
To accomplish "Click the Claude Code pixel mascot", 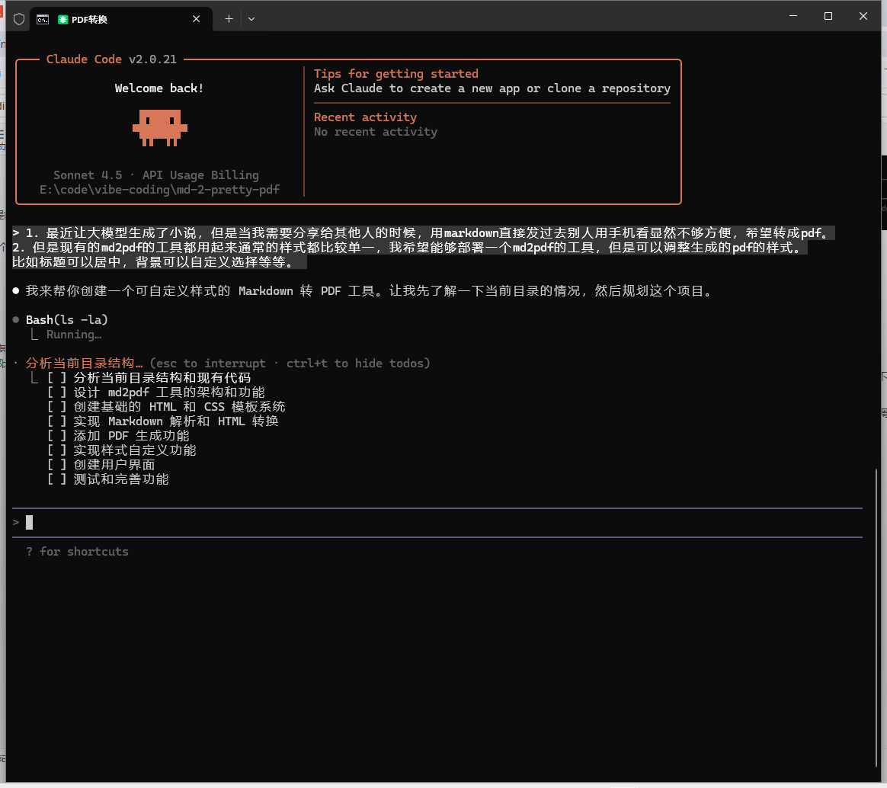I will (160, 128).
